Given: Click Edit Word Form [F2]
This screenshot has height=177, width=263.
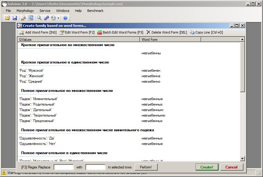Looking at the screenshot, I should coord(77,32).
